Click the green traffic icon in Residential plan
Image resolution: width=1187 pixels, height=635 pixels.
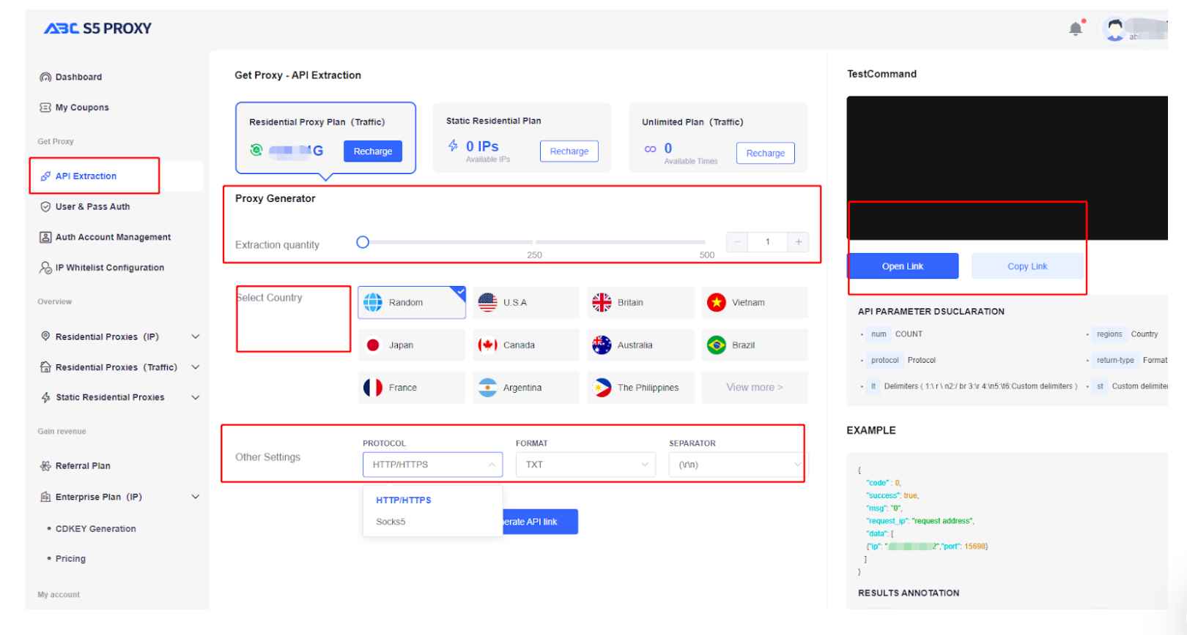256,151
